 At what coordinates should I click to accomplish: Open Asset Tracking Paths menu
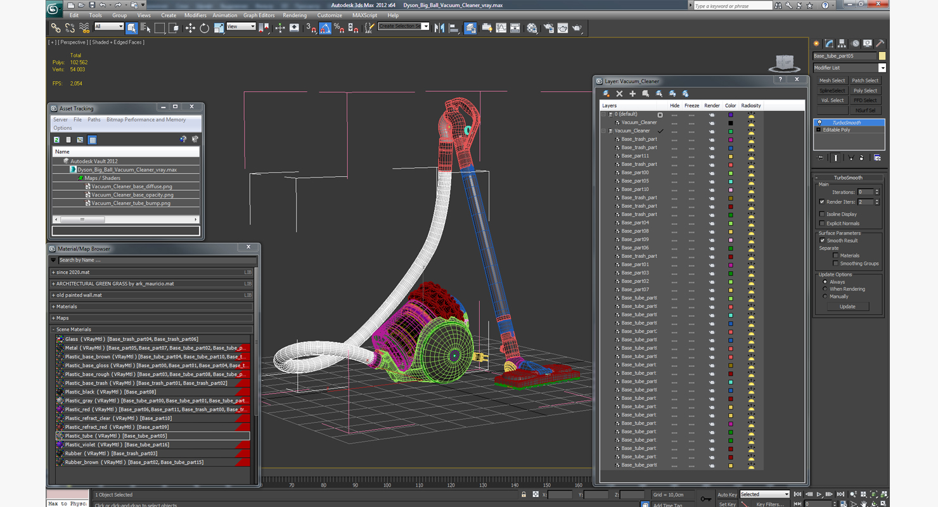tap(94, 119)
